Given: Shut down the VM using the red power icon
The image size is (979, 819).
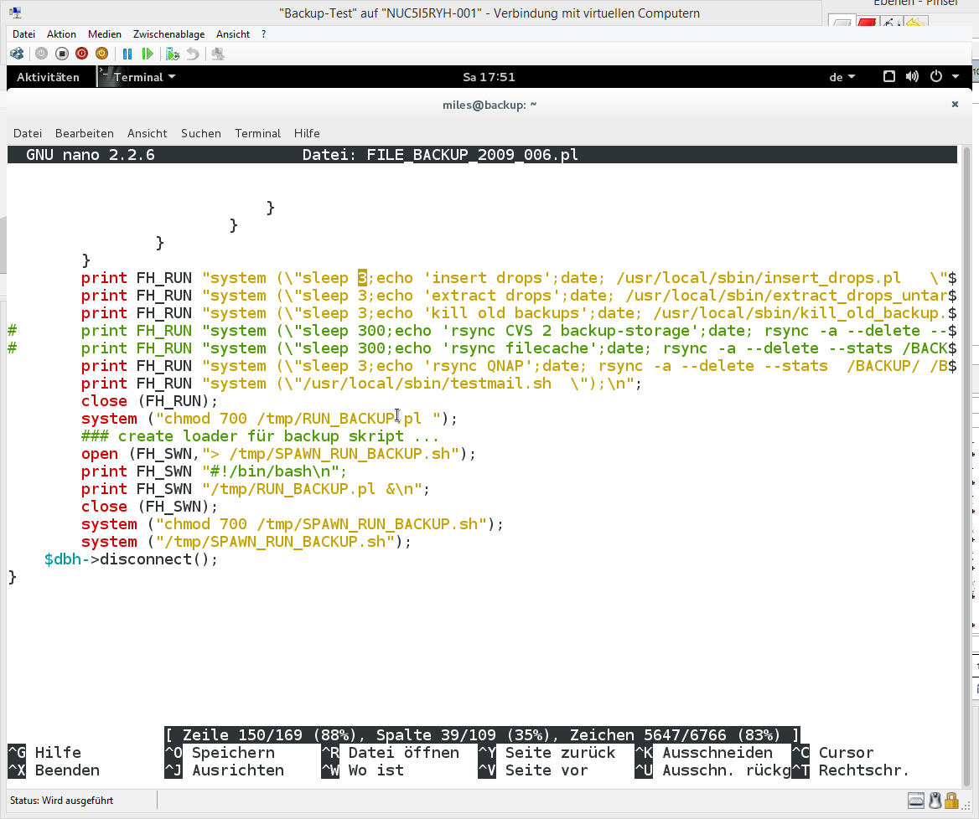Looking at the screenshot, I should (82, 54).
